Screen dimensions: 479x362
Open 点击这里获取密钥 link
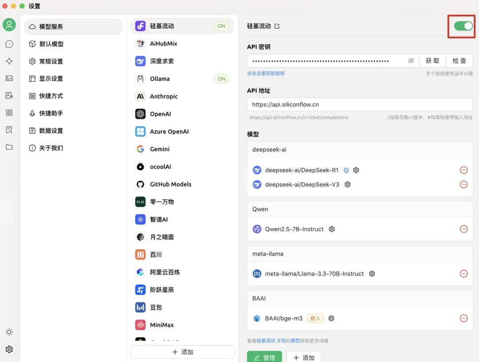pos(266,73)
